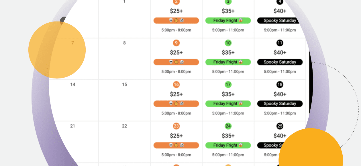Select the orange date circle 23
This screenshot has width=361, height=166.
(176, 126)
